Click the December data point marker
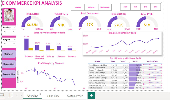Viewport: 170px width, 100px height. click(x=158, y=39)
